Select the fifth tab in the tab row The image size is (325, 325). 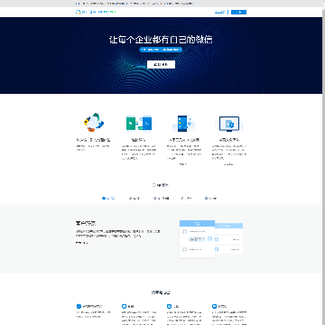coord(210,199)
